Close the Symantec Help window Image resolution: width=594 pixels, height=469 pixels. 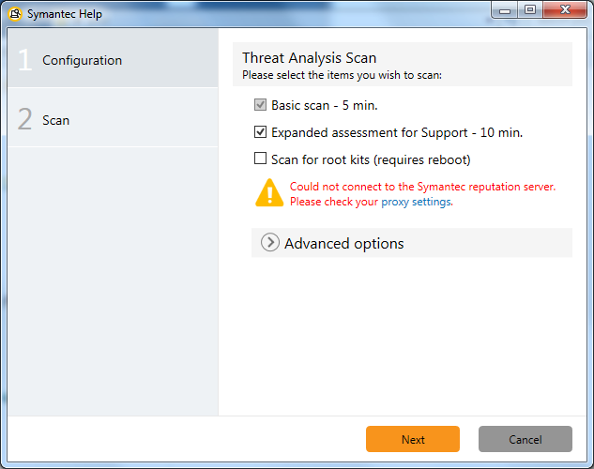565,10
